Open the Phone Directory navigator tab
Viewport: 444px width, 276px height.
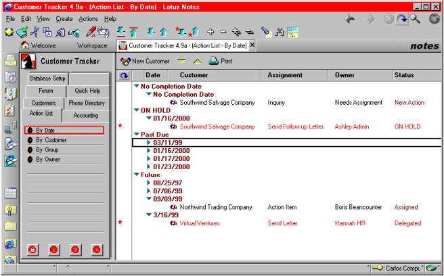pyautogui.click(x=87, y=103)
